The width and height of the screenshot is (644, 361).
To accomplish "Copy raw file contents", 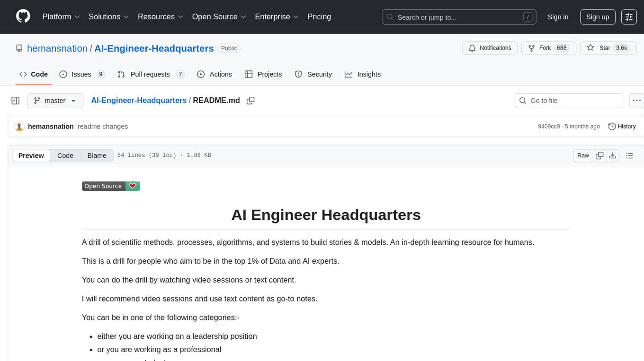I will click(x=599, y=155).
